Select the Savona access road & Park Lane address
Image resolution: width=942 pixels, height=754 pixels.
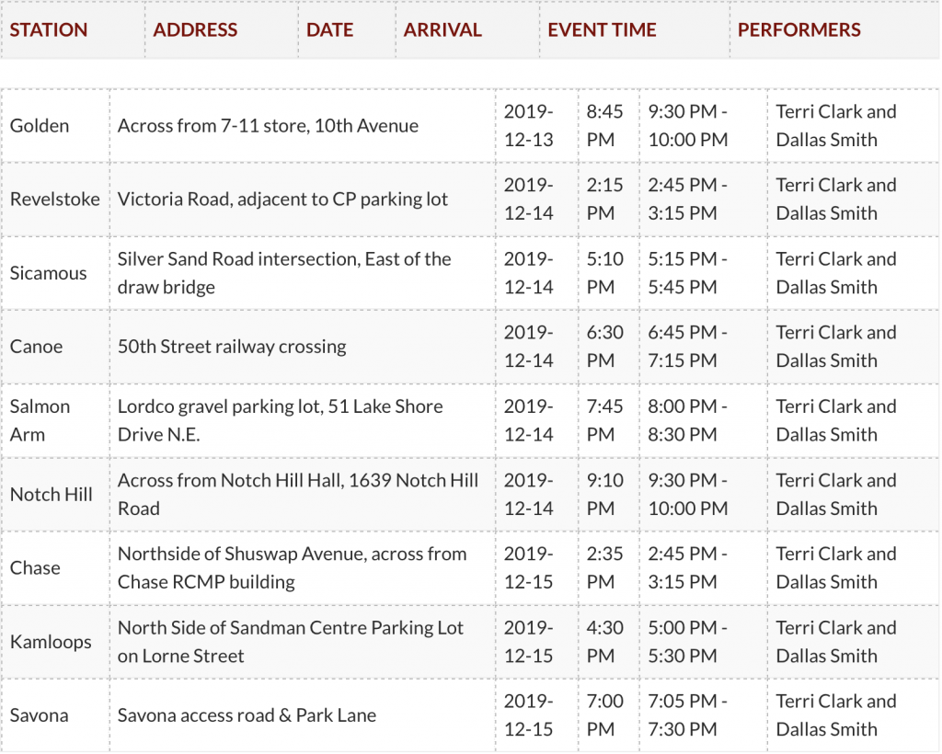point(247,715)
